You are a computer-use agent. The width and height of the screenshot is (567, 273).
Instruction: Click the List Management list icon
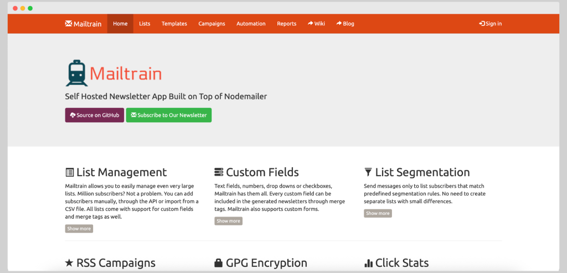click(x=69, y=172)
